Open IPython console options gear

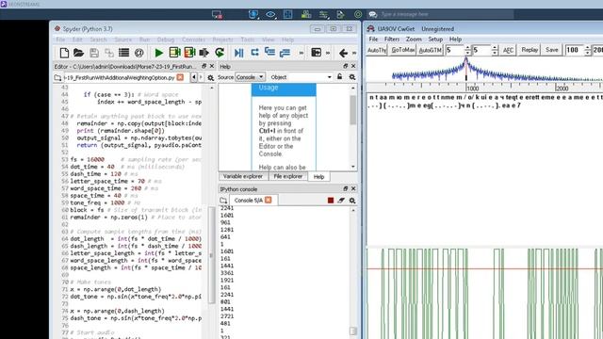(352, 201)
